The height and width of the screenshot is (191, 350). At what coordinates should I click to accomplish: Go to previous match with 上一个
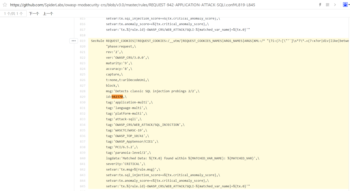(48, 14)
